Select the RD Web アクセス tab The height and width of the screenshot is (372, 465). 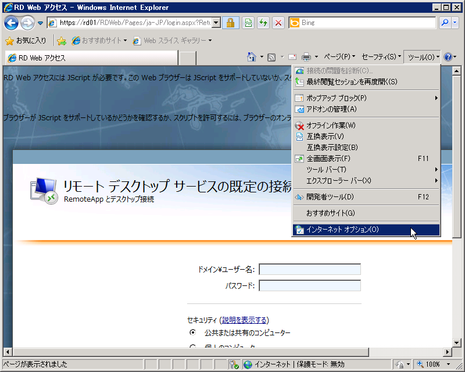click(92, 58)
